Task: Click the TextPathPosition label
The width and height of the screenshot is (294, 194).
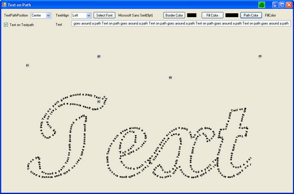Action: pyautogui.click(x=16, y=15)
